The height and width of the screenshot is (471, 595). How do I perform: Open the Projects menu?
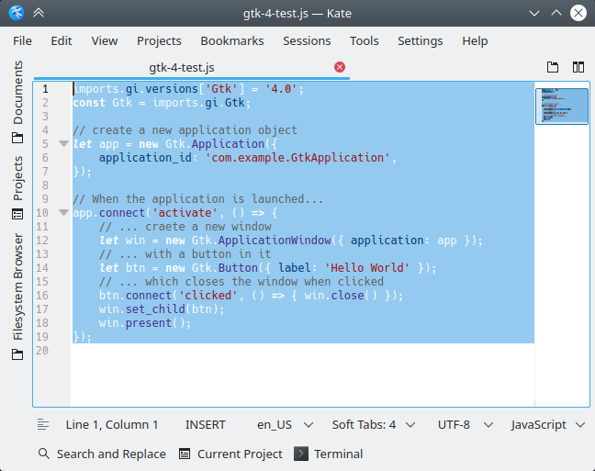(x=159, y=40)
